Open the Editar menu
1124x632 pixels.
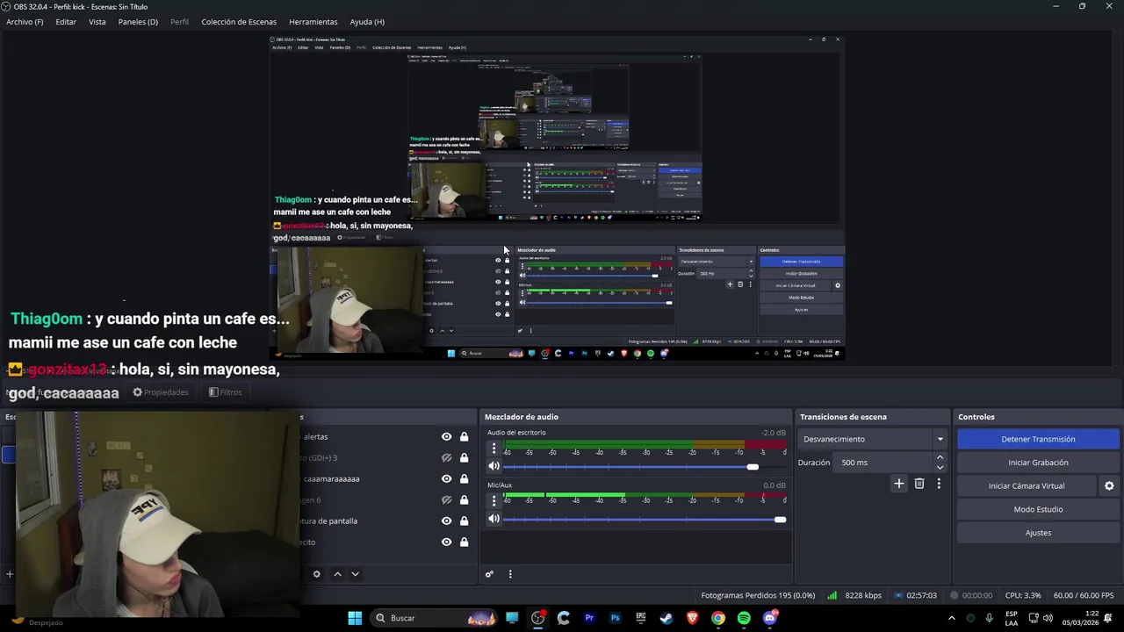[66, 22]
